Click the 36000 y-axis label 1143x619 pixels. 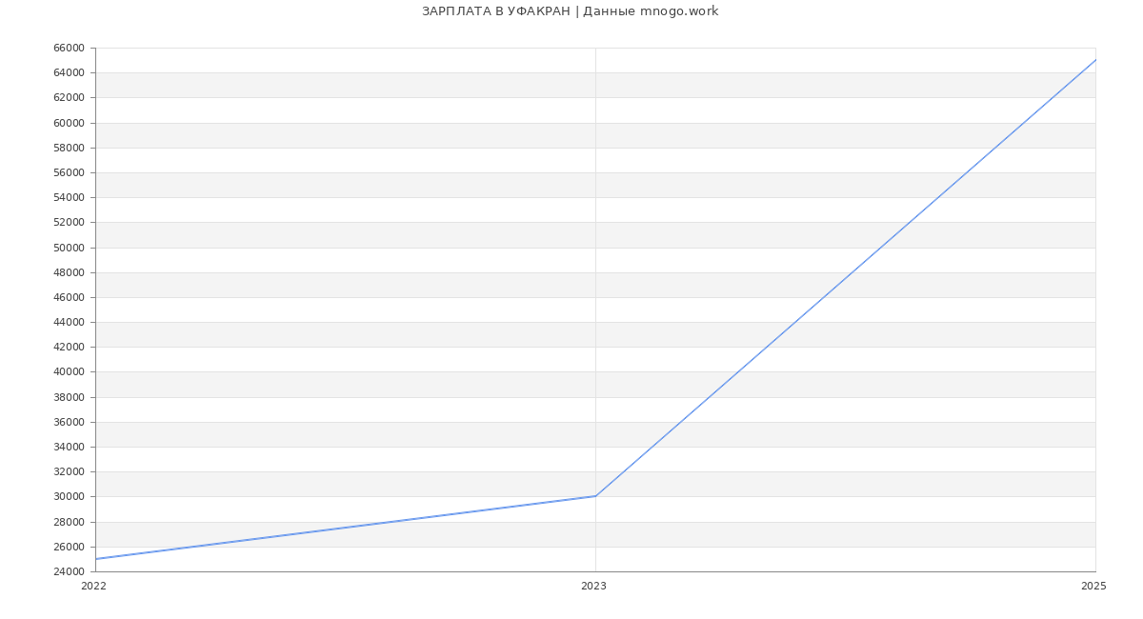[x=69, y=422]
